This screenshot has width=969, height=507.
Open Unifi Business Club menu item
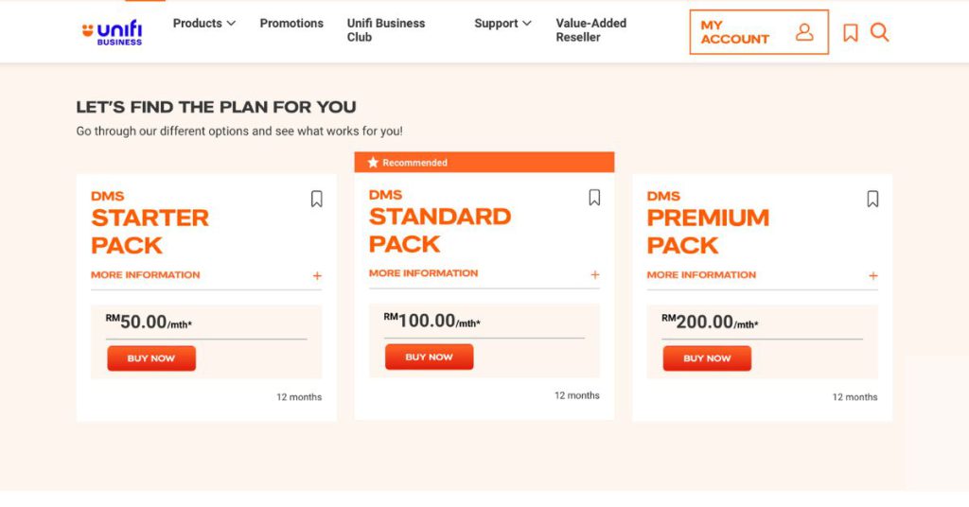tap(386, 30)
